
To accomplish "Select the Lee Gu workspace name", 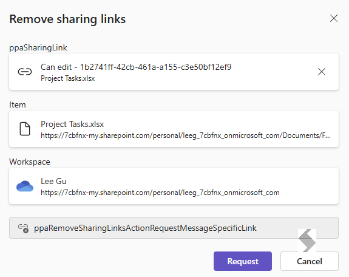I will click(x=53, y=181).
